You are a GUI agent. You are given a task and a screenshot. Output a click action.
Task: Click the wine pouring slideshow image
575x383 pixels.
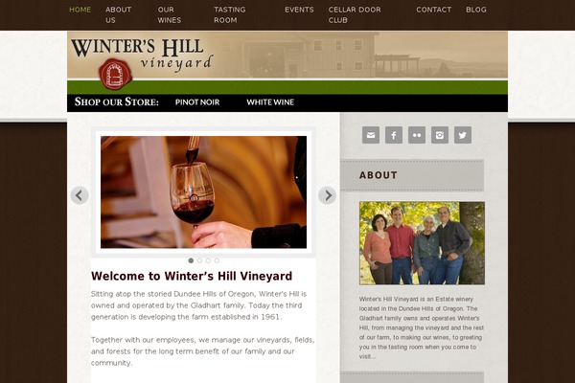pyautogui.click(x=203, y=192)
